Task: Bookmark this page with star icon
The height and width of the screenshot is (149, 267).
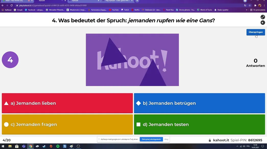Action: coord(250,5)
